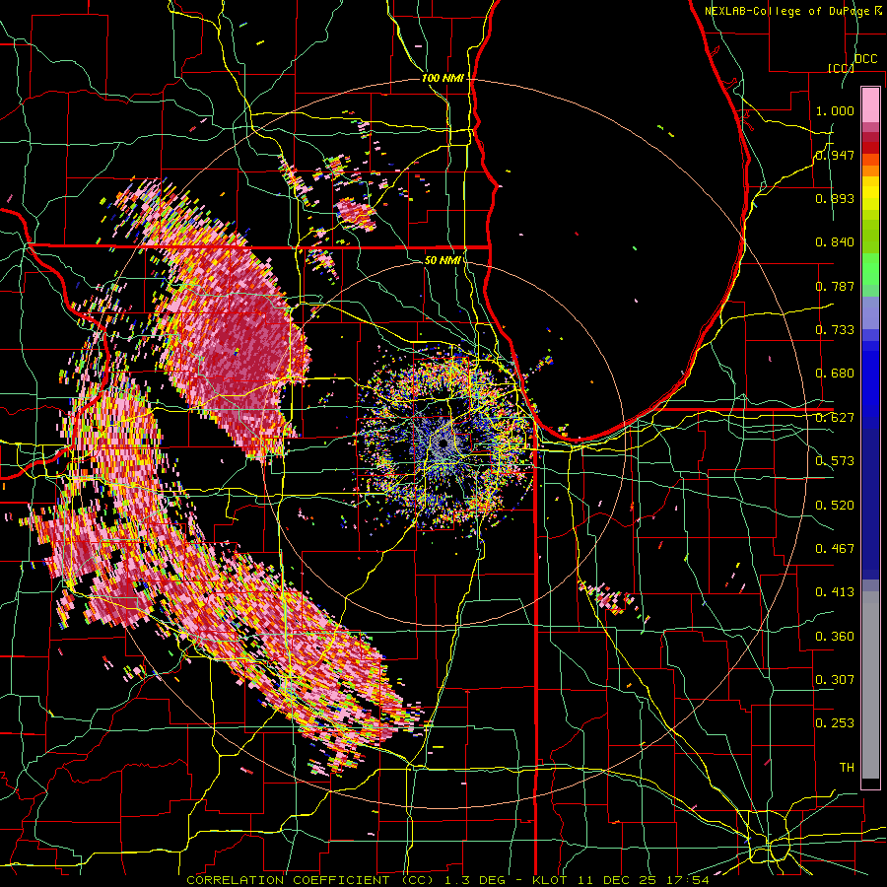Pick the dark navy segment of the color bar
Image resolution: width=887 pixels, height=887 pixels.
(x=870, y=504)
